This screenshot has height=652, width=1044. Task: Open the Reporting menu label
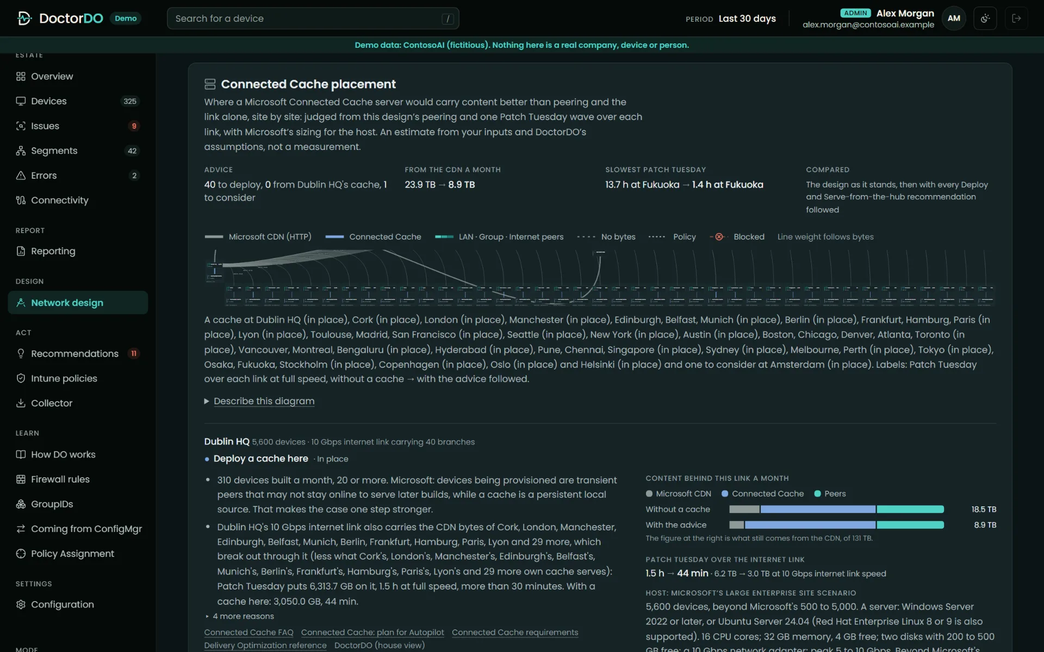pos(53,251)
